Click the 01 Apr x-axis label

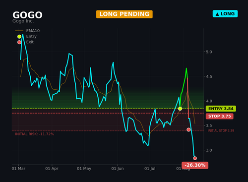tap(52, 169)
